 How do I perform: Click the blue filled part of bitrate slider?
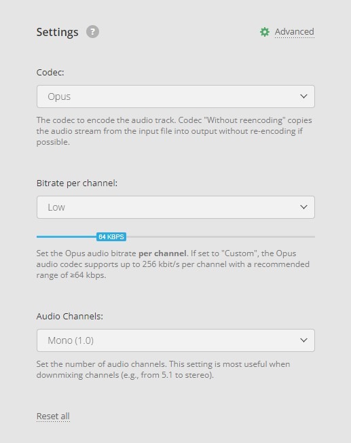tap(67, 236)
